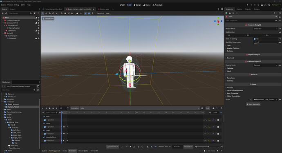Click the search icon in Filter Properties
This screenshot has width=282, height=153.
click(276, 20)
